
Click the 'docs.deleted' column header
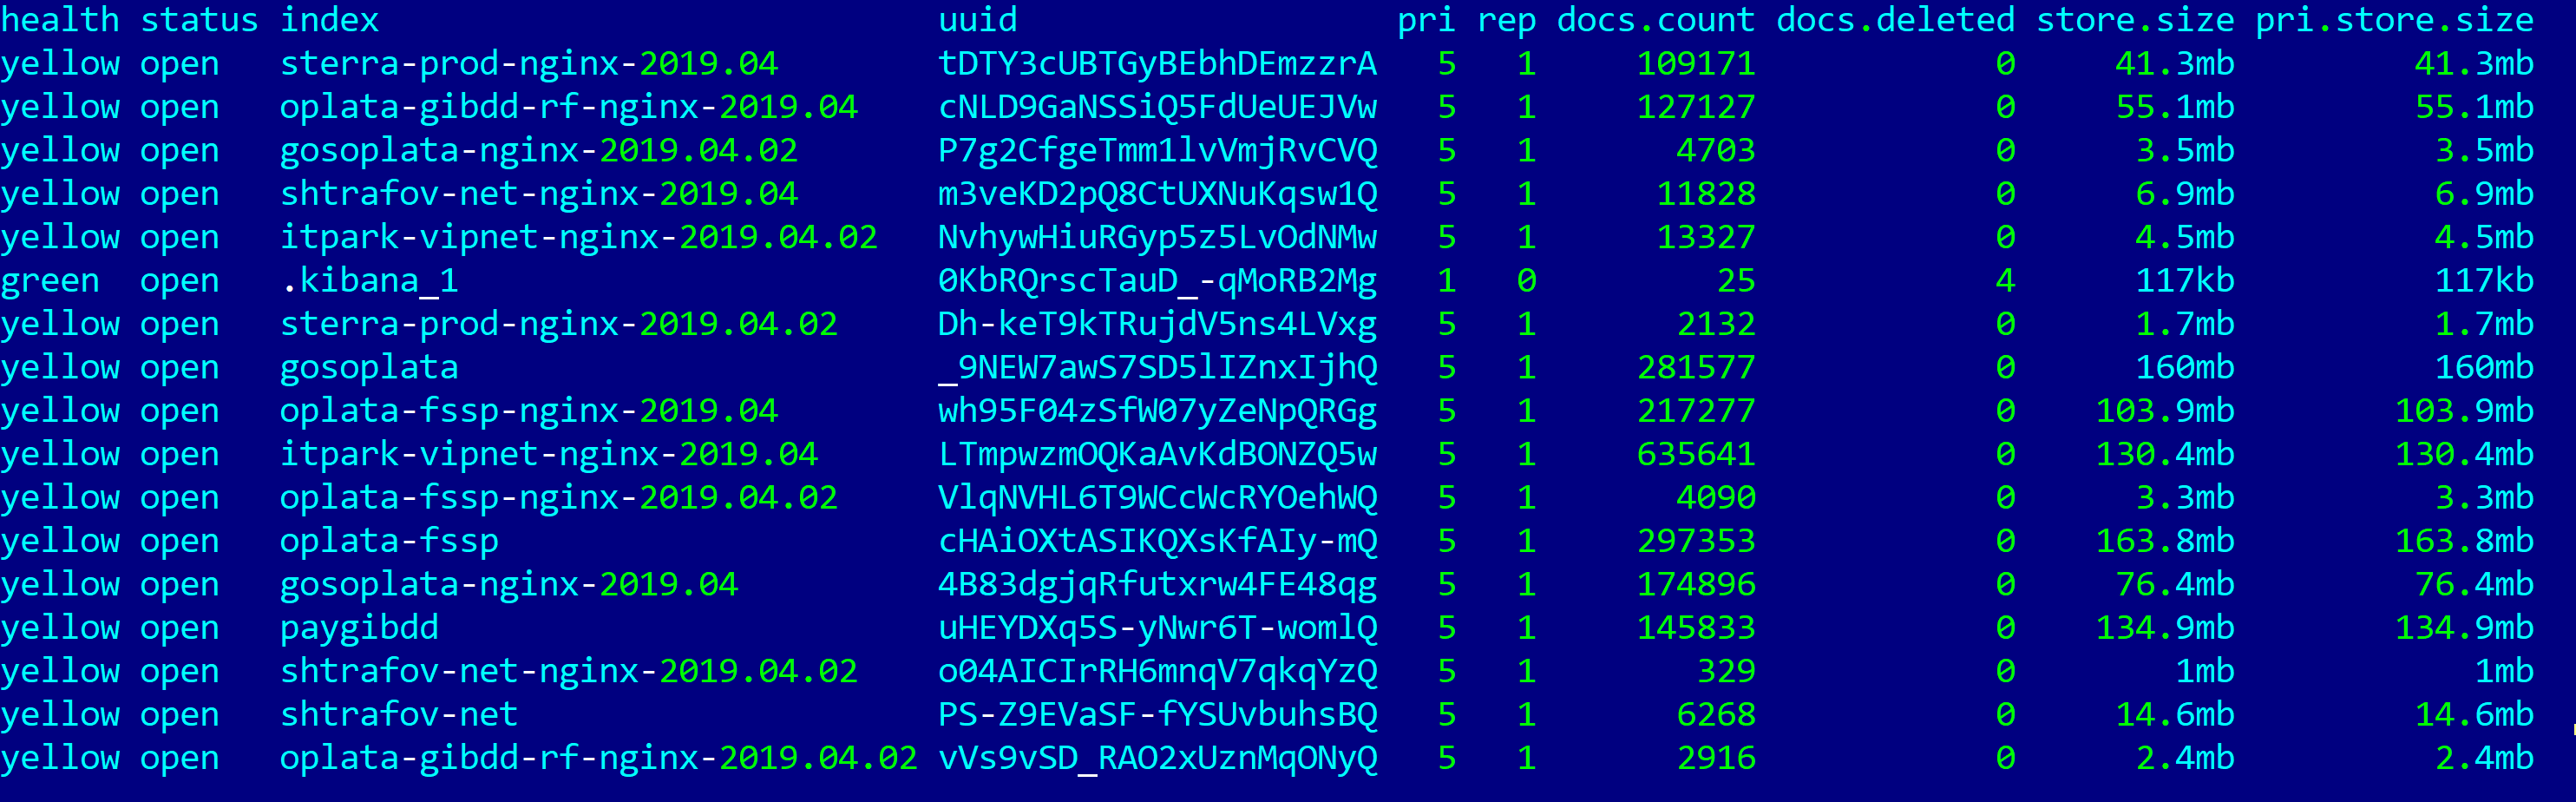pos(1896,20)
